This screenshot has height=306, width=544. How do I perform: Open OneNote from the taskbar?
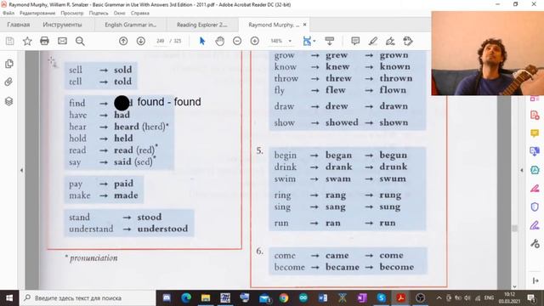click(362, 298)
